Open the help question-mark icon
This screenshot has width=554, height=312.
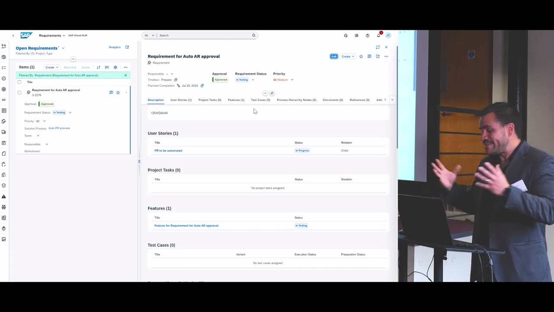pyautogui.click(x=367, y=36)
